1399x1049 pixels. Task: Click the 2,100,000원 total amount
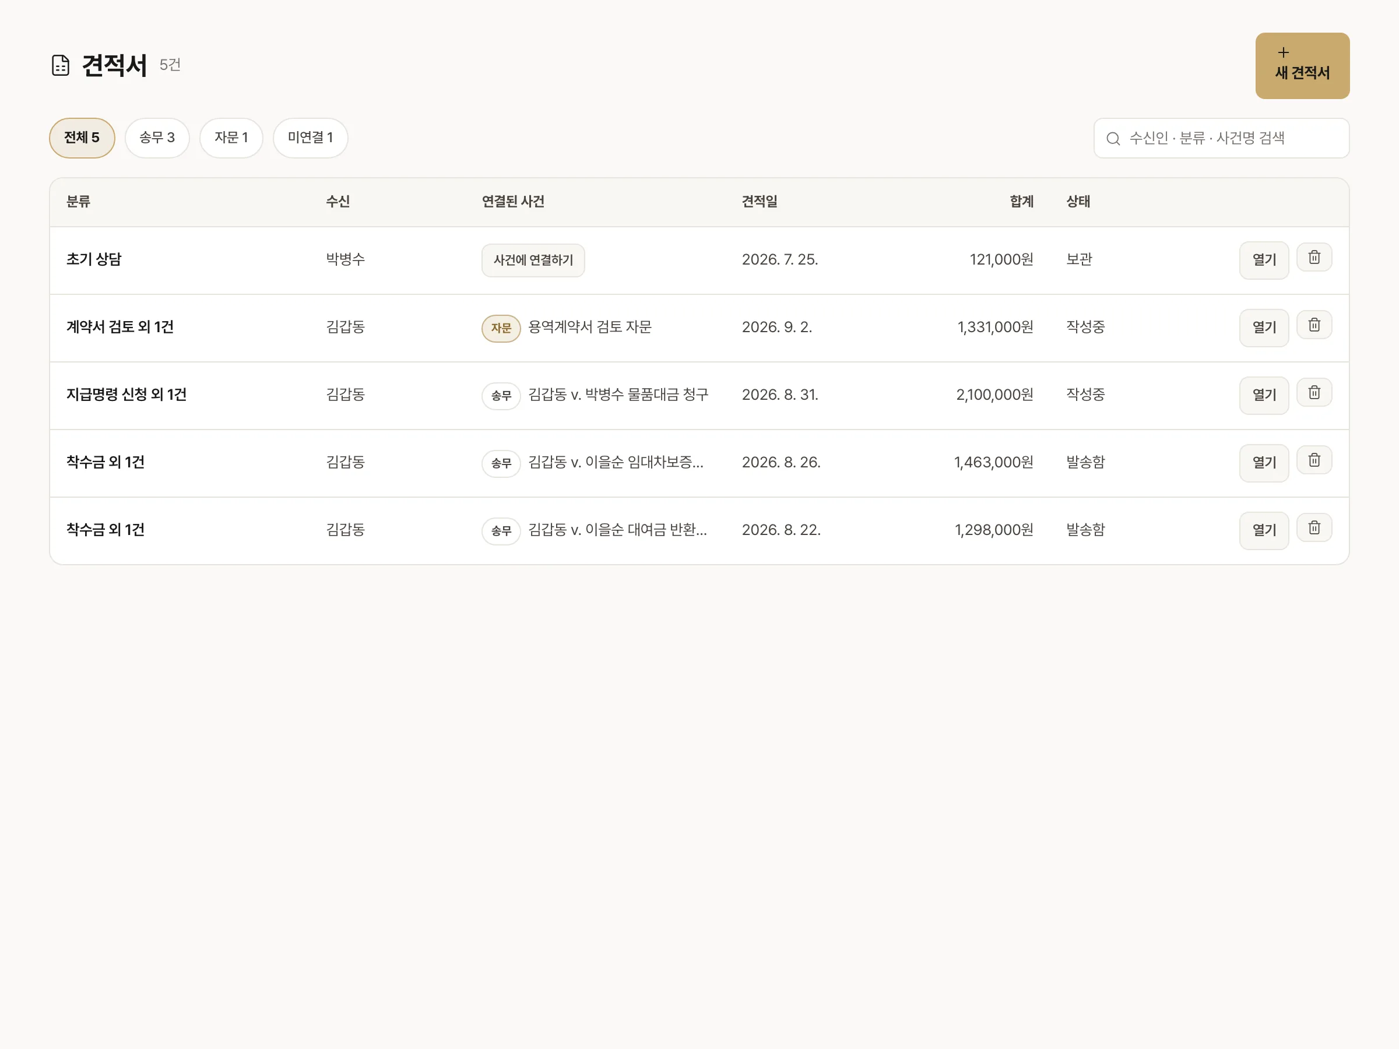click(995, 395)
